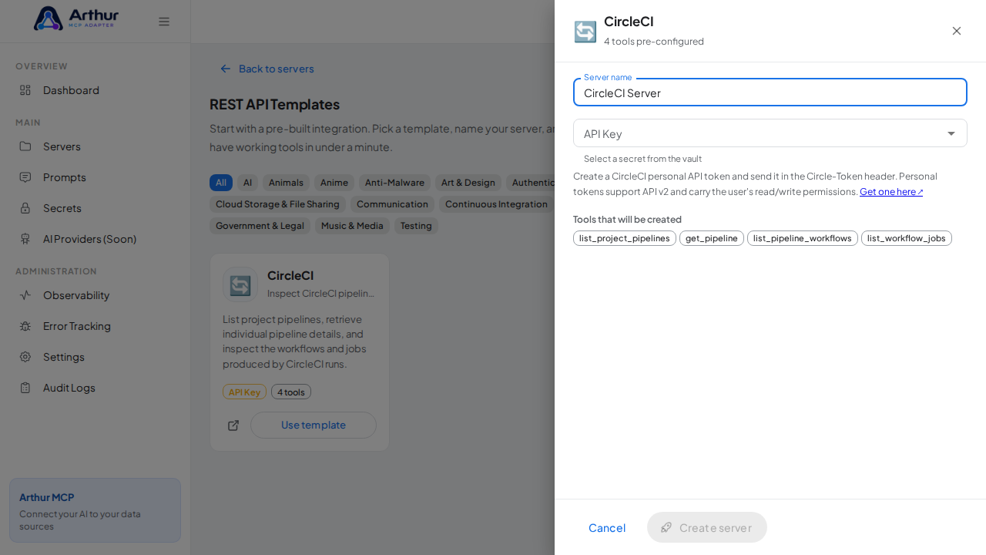This screenshot has width=986, height=555.
Task: Click the Back to servers link
Action: pos(267,69)
